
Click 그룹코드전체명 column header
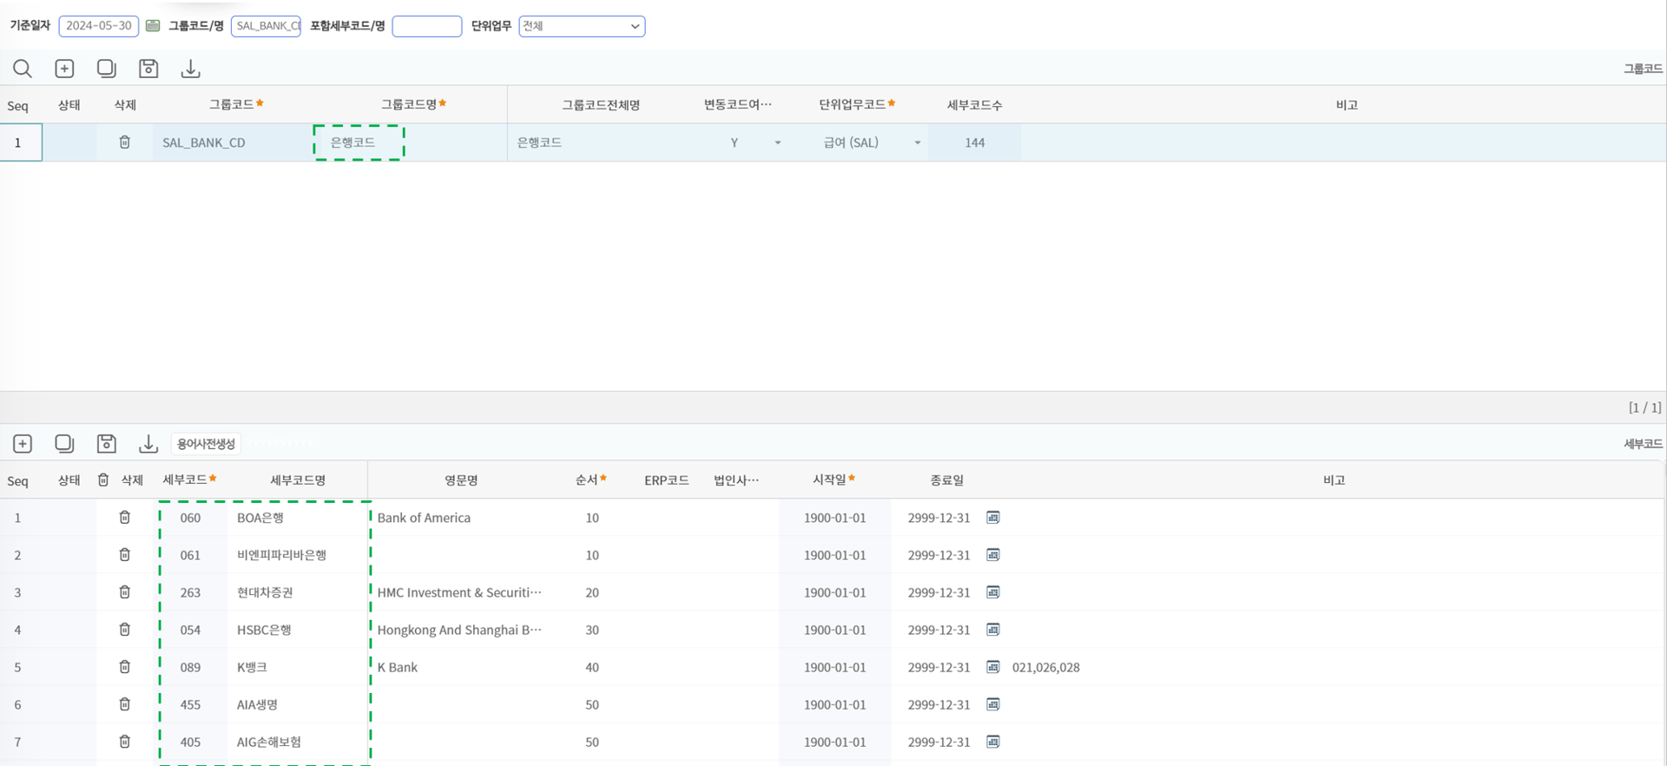tap(601, 104)
